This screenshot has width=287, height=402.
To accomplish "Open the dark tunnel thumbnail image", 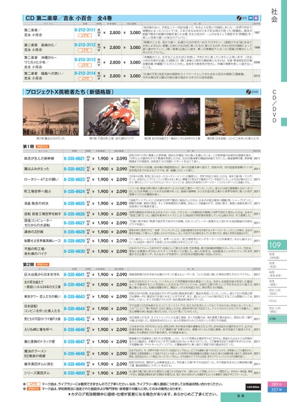I will click(172, 117).
